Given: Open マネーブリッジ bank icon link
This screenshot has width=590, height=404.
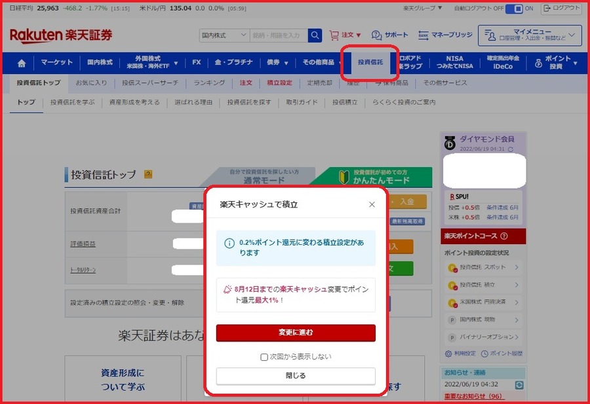Looking at the screenshot, I should pos(445,35).
